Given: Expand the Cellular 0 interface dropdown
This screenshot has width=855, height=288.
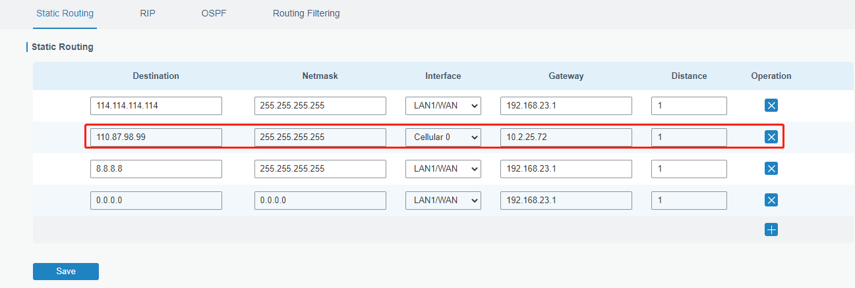Looking at the screenshot, I should point(443,137).
